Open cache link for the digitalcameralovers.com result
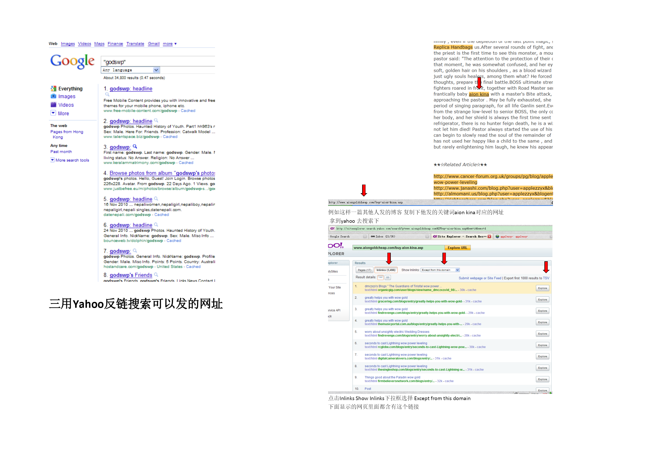This screenshot has width=645, height=456. (447, 359)
